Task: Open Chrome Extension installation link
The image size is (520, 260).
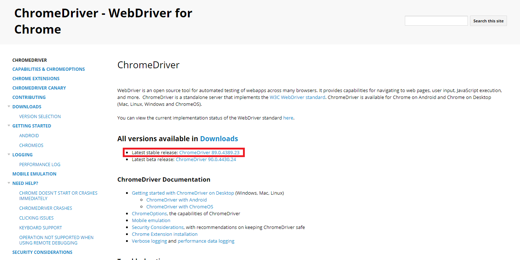Action: [x=165, y=234]
